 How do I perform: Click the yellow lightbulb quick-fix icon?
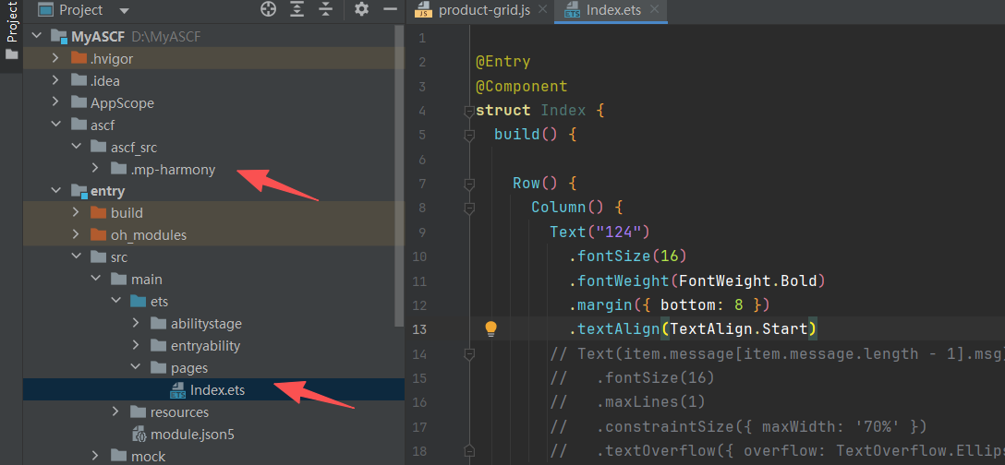pos(491,328)
